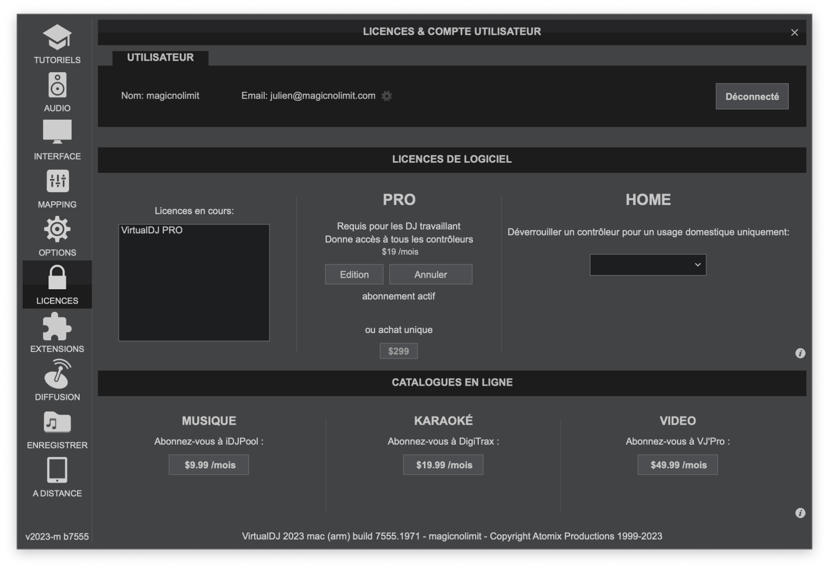Click the $19 /mois price text

(400, 252)
